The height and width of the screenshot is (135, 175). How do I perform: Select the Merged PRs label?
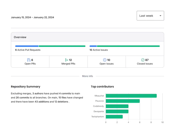[68, 64]
